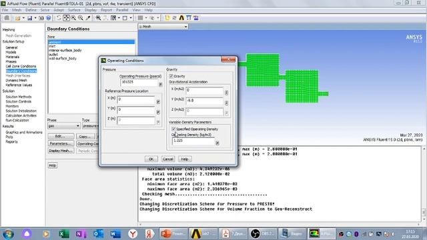Open the Mesh menu

(x=17, y=10)
